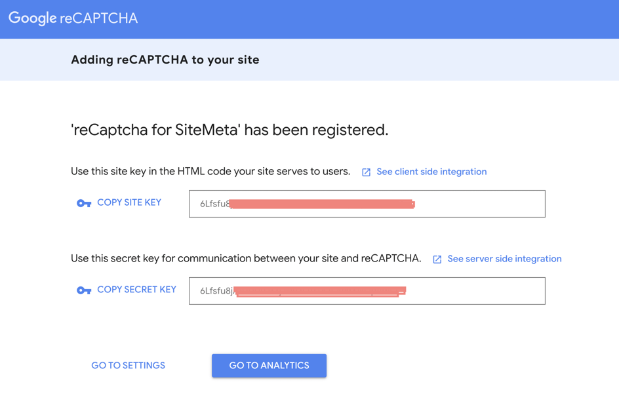The height and width of the screenshot is (405, 619).
Task: Select the site key text field
Action: (x=367, y=204)
